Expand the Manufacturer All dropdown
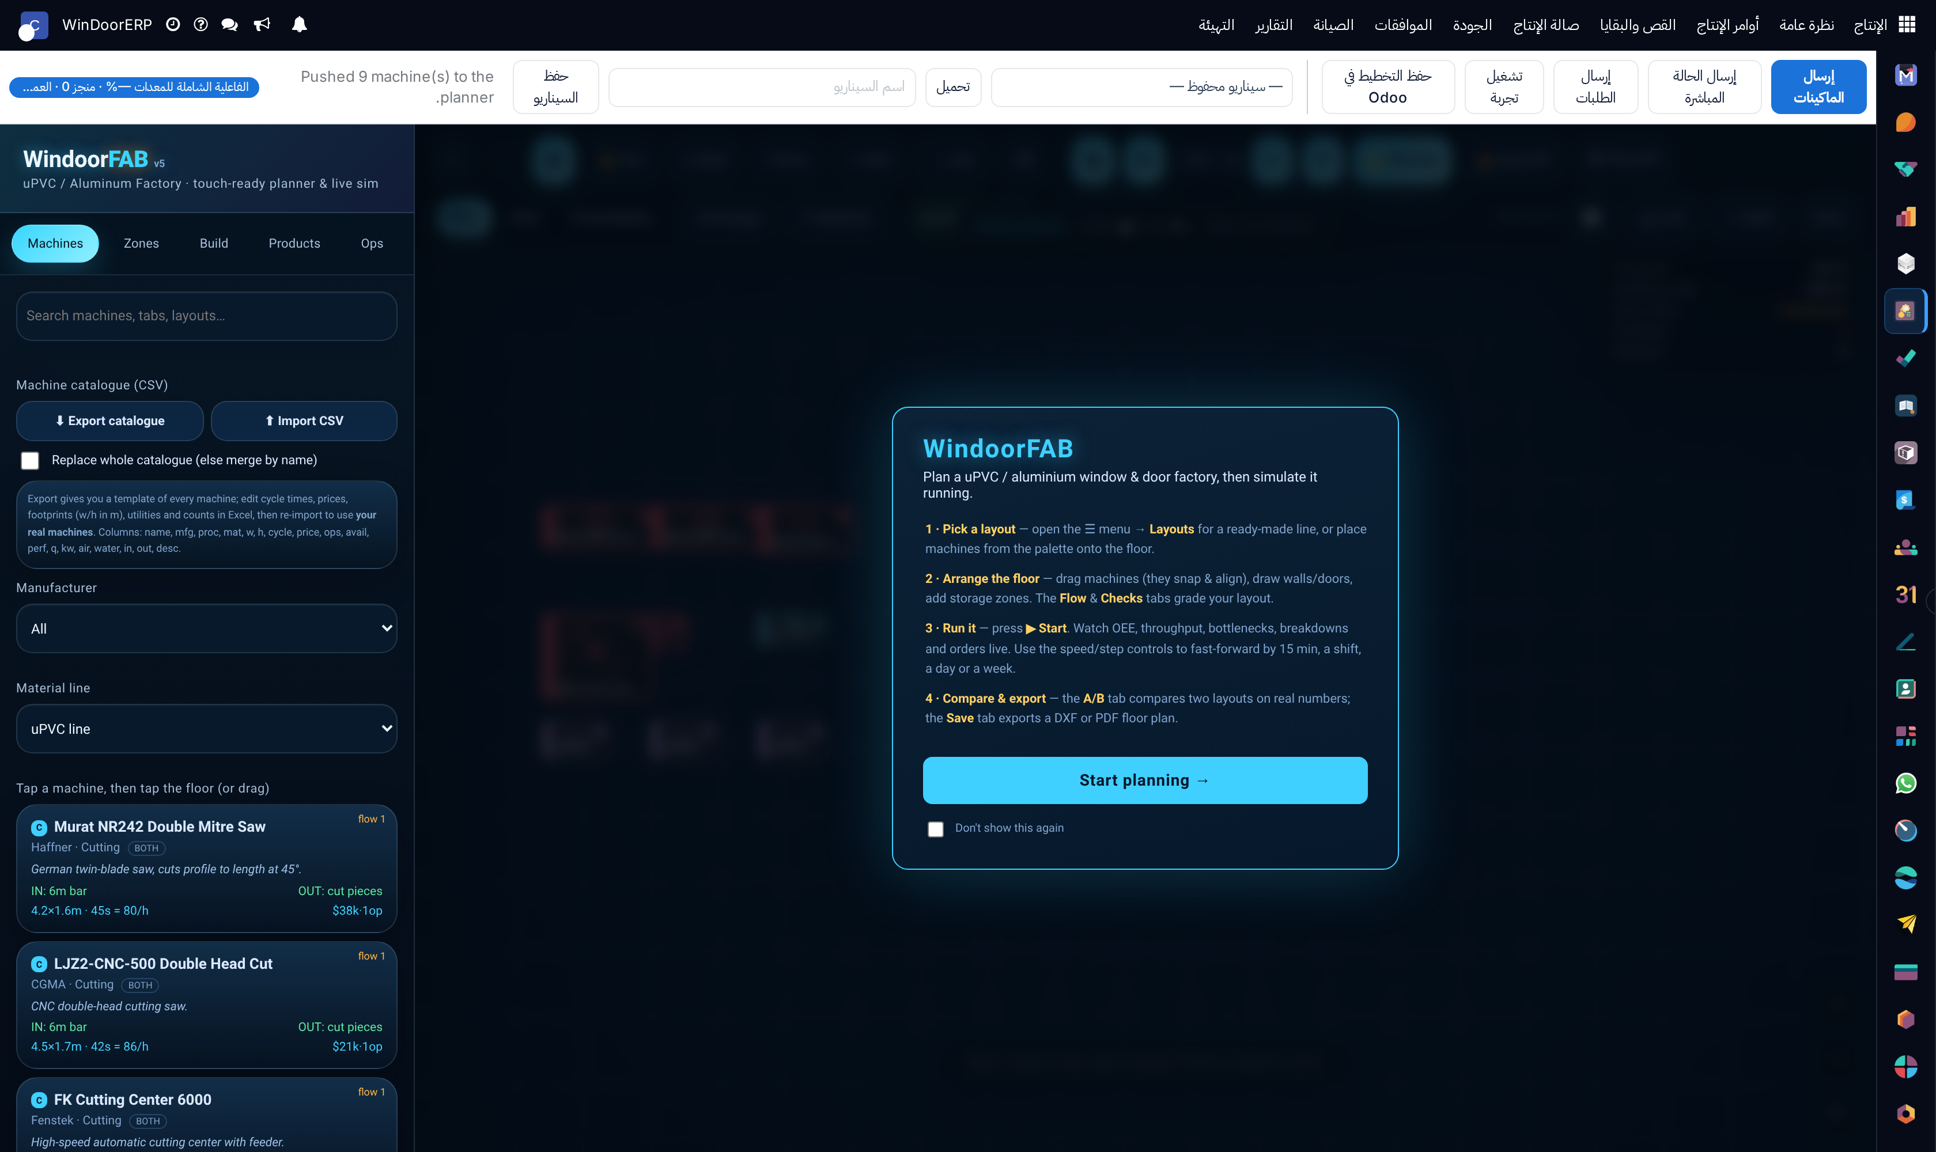1936x1152 pixels. point(207,629)
